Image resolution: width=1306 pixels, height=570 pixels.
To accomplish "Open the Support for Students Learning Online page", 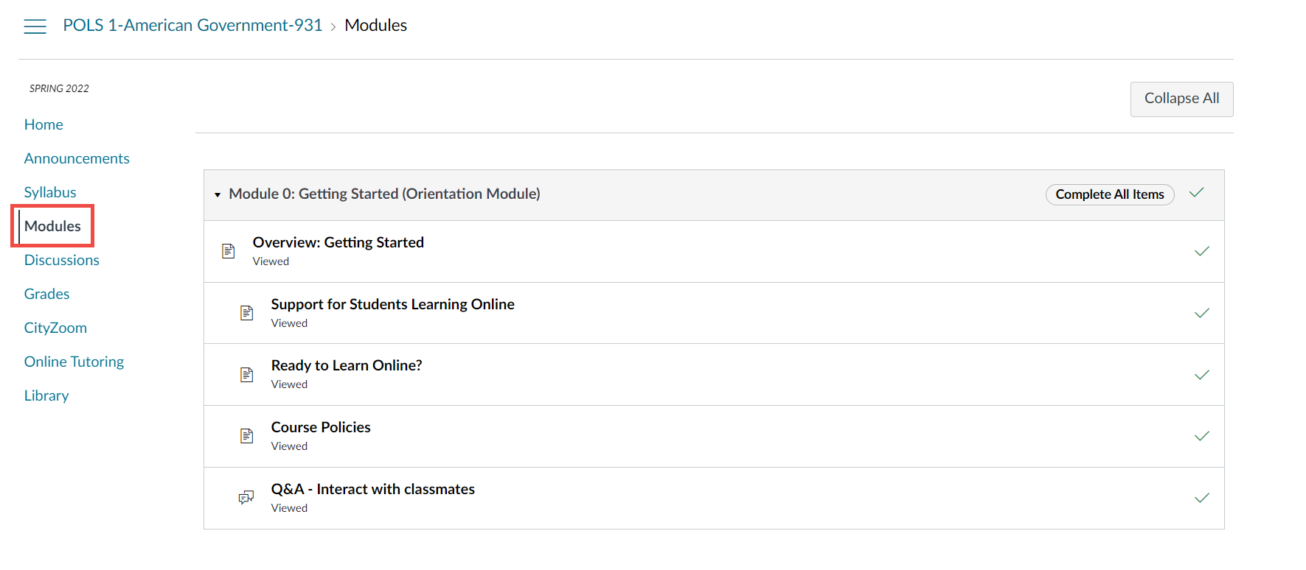I will pyautogui.click(x=393, y=304).
